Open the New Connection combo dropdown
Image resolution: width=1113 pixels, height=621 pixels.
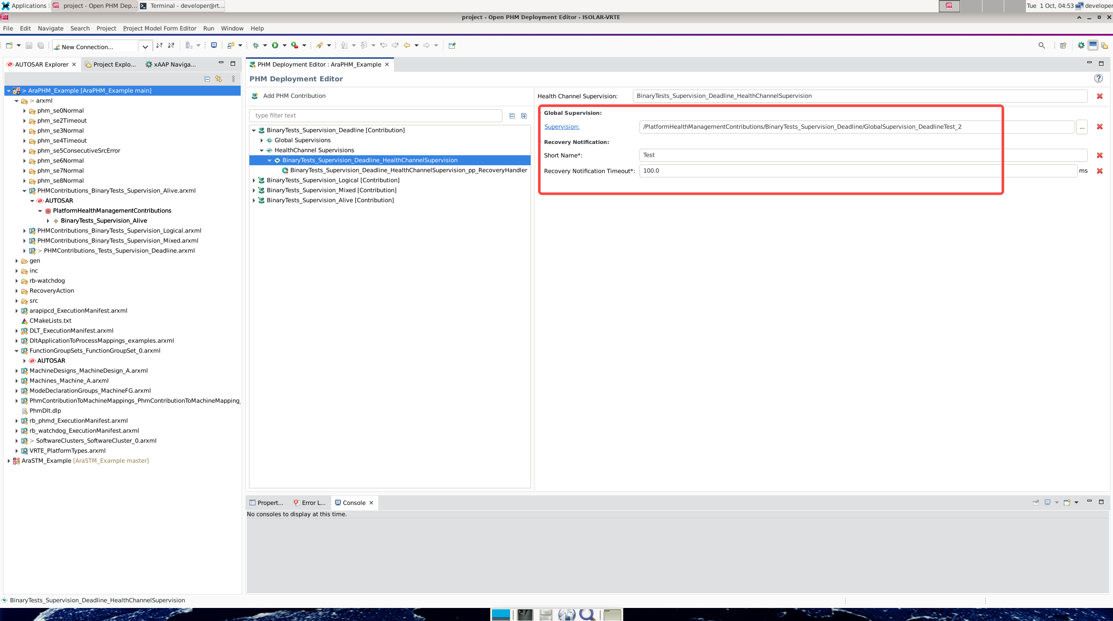[145, 47]
